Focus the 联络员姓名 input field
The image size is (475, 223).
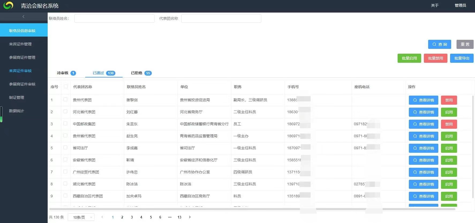click(114, 18)
